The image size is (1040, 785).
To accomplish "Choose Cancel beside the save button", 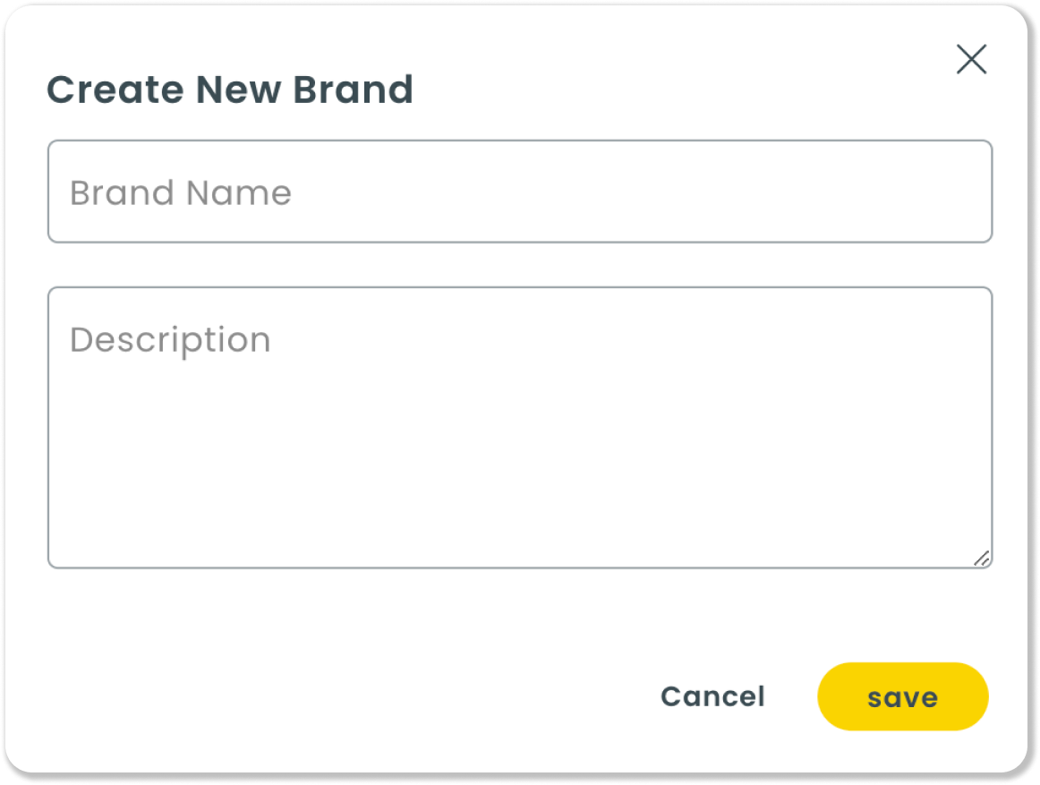I will coord(713,696).
